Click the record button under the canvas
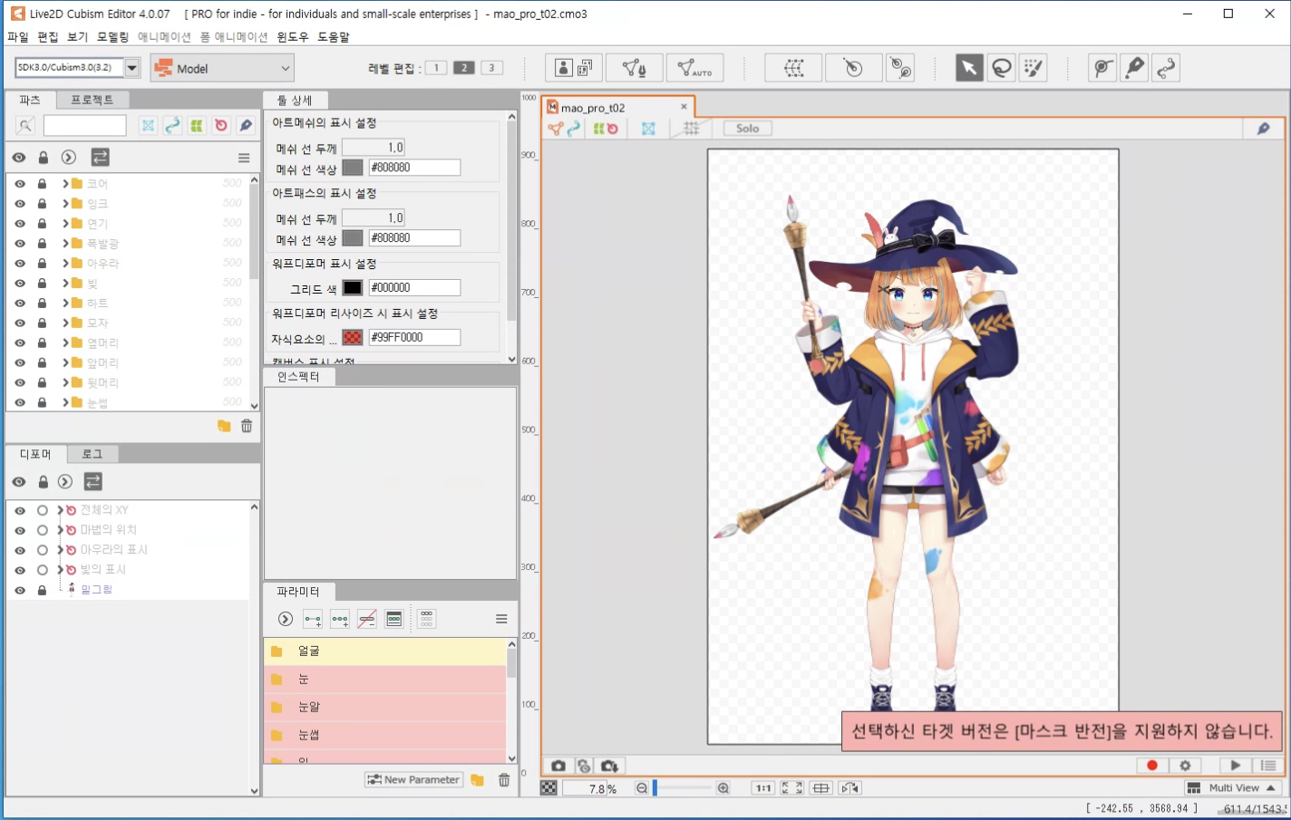 tap(1152, 766)
